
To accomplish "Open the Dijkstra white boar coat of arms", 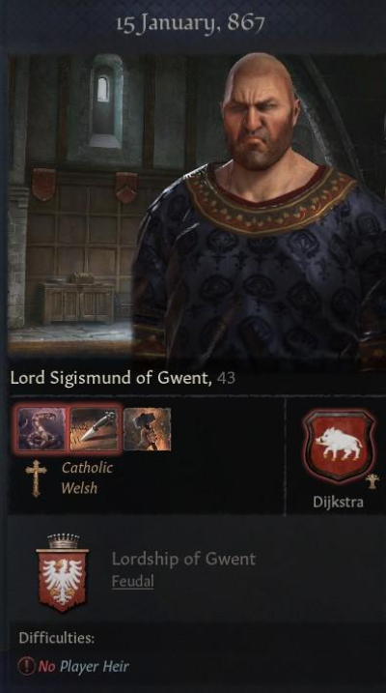I will [339, 446].
